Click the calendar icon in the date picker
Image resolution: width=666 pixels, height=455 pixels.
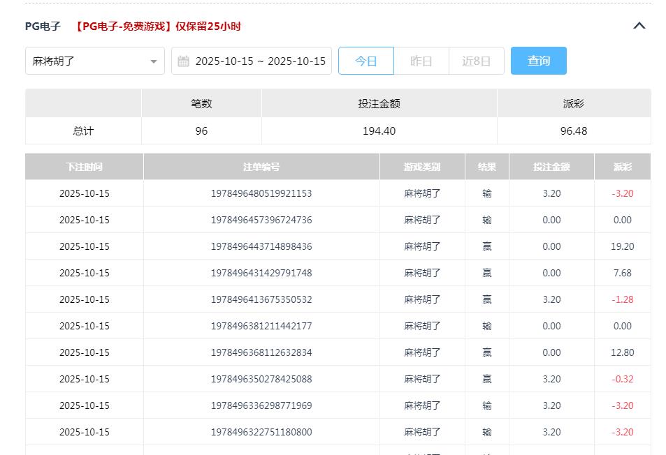point(182,61)
